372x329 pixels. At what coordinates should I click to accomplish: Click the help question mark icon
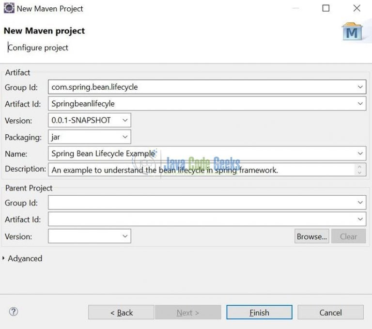click(x=14, y=312)
